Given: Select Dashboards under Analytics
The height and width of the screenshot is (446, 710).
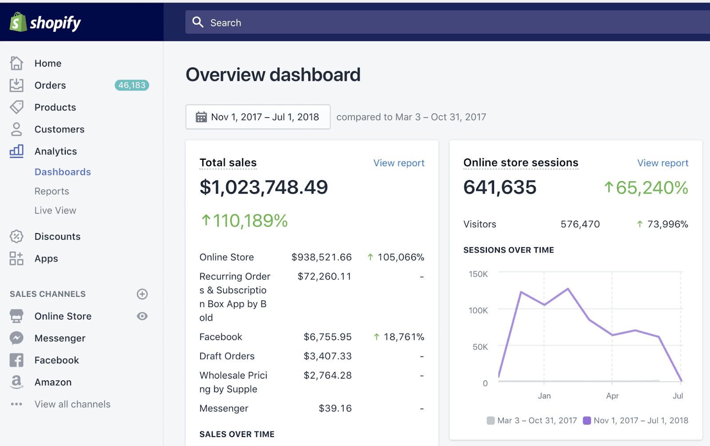Looking at the screenshot, I should [63, 172].
